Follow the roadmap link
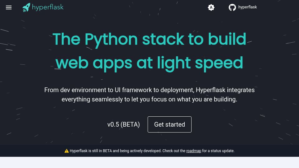This screenshot has height=168, width=299. click(x=193, y=151)
